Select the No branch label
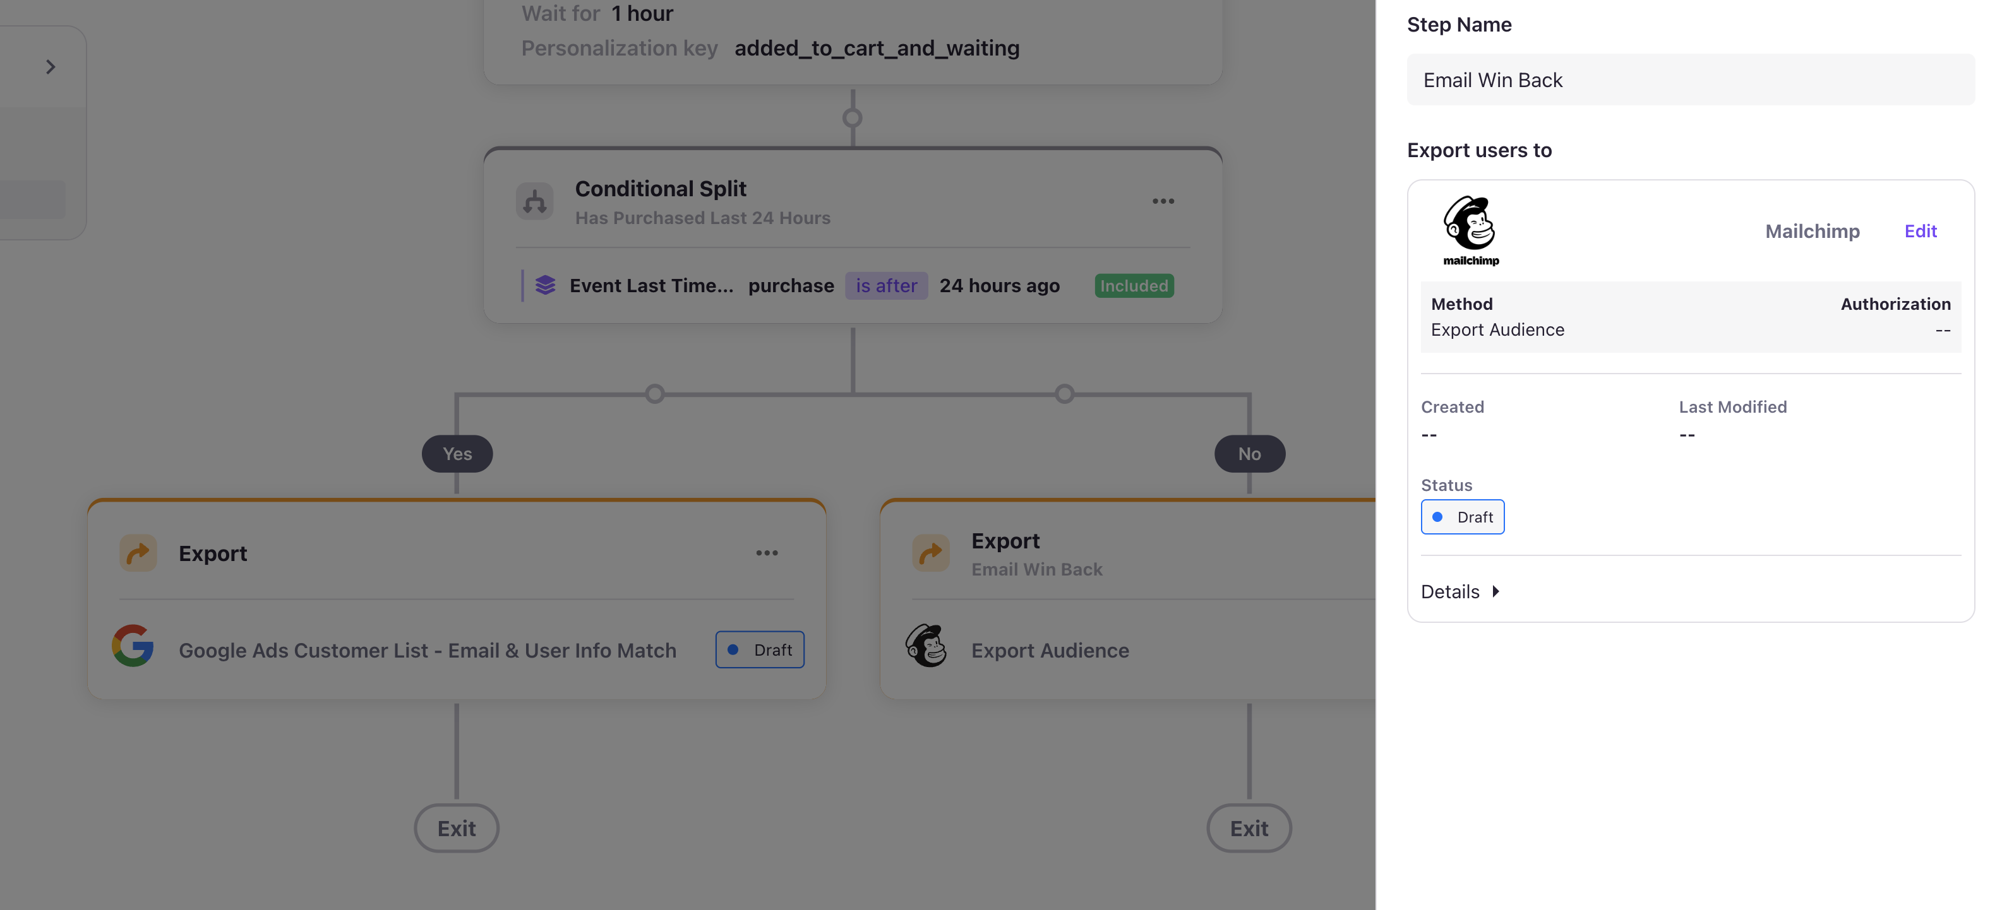Screen dimensions: 2002x910 tap(1249, 454)
